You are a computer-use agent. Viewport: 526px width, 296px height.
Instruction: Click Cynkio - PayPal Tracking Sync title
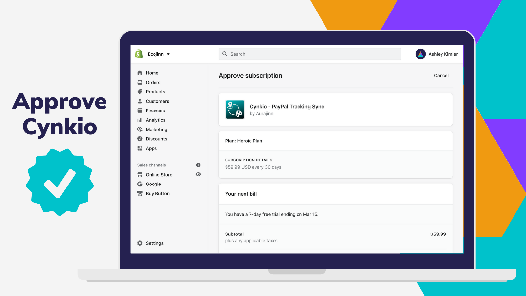(x=287, y=107)
